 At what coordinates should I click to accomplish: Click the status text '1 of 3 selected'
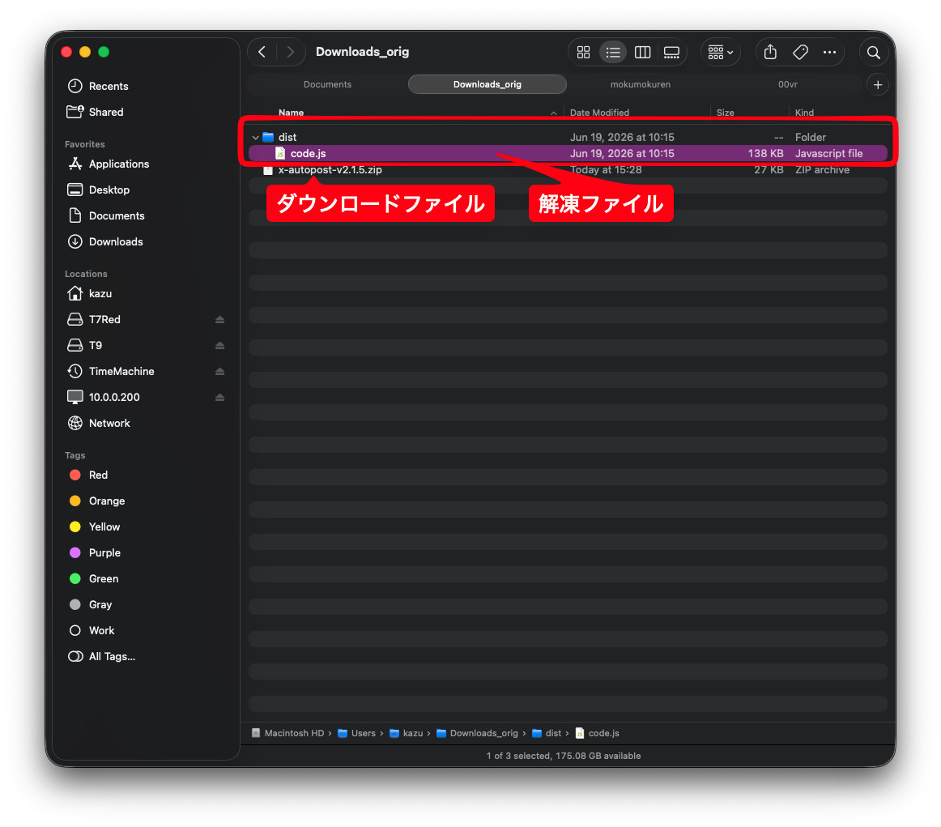click(x=518, y=756)
